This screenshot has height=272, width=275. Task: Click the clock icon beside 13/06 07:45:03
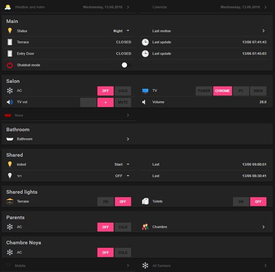pos(145,53)
